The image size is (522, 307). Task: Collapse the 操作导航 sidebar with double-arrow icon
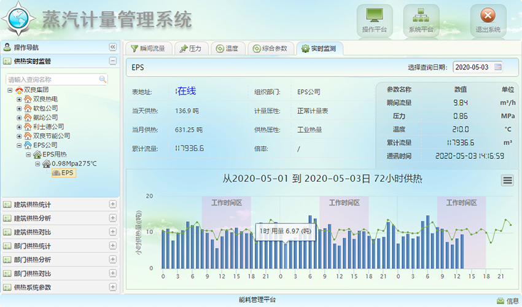click(112, 47)
